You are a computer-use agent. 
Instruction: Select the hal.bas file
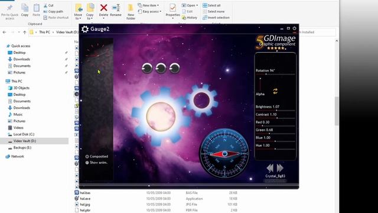click(85, 193)
